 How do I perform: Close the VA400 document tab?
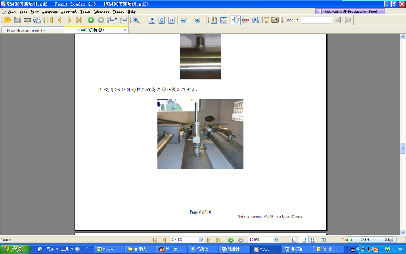125,30
